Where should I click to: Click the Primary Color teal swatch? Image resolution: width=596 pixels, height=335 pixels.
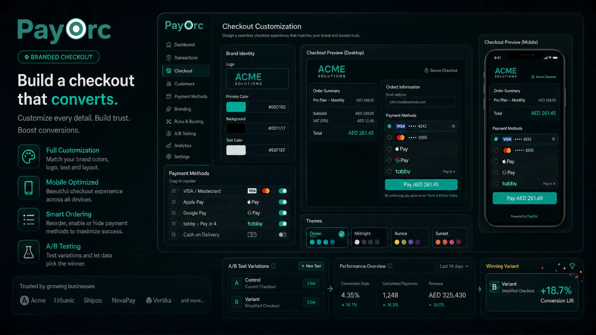click(236, 107)
